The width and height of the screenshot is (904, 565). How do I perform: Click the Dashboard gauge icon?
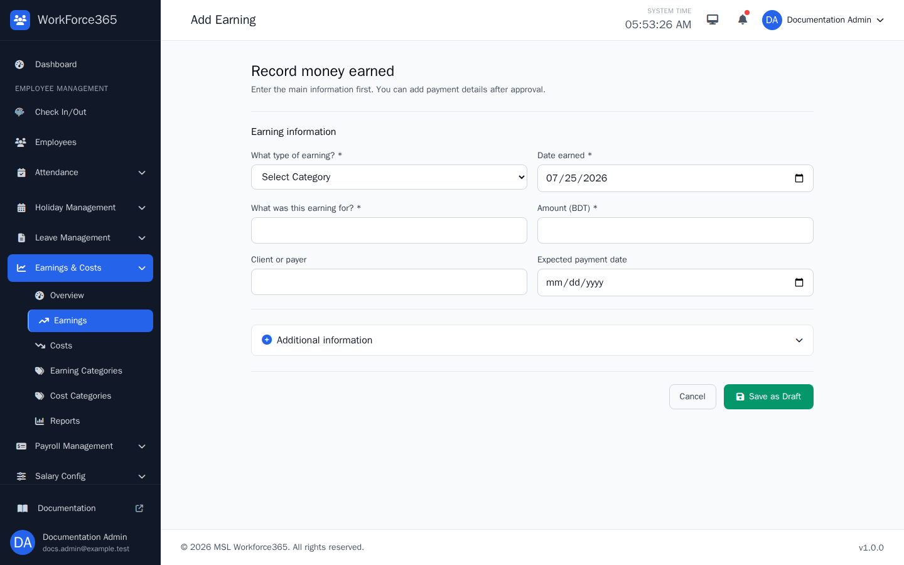(20, 65)
